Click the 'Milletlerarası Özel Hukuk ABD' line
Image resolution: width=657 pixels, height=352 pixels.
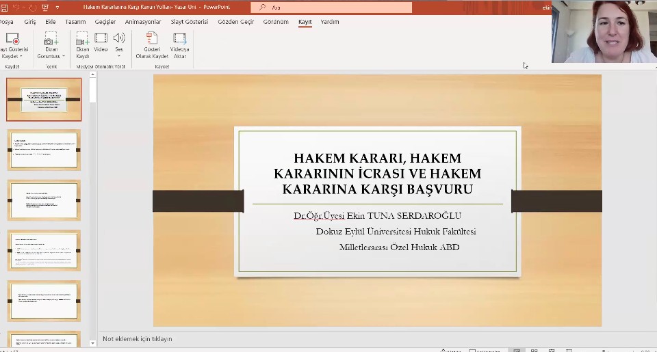[399, 247]
